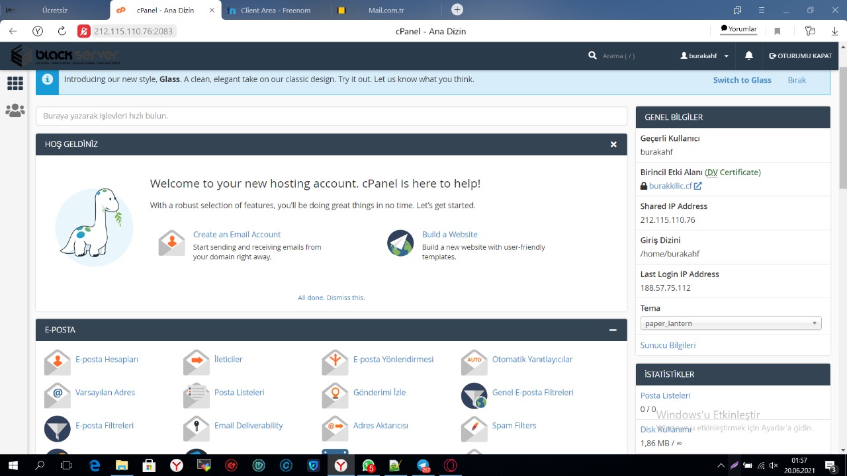Open the Posta Listeleri statistics link
Screen dimensions: 847x476
coord(665,395)
